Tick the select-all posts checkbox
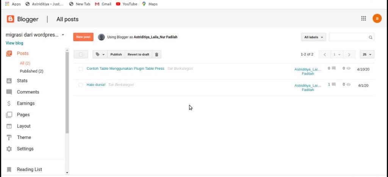The height and width of the screenshot is (177, 388). [81, 55]
